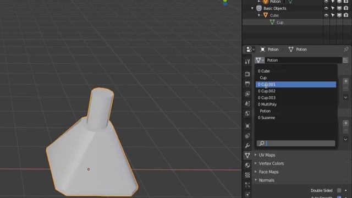Choose 0 Cube from mesh list
Screen dimensions: 352x198
pyautogui.click(x=296, y=71)
